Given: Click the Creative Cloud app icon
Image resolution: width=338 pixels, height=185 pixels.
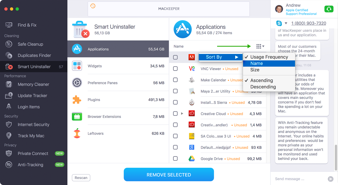Looking at the screenshot, I should pos(192,114).
